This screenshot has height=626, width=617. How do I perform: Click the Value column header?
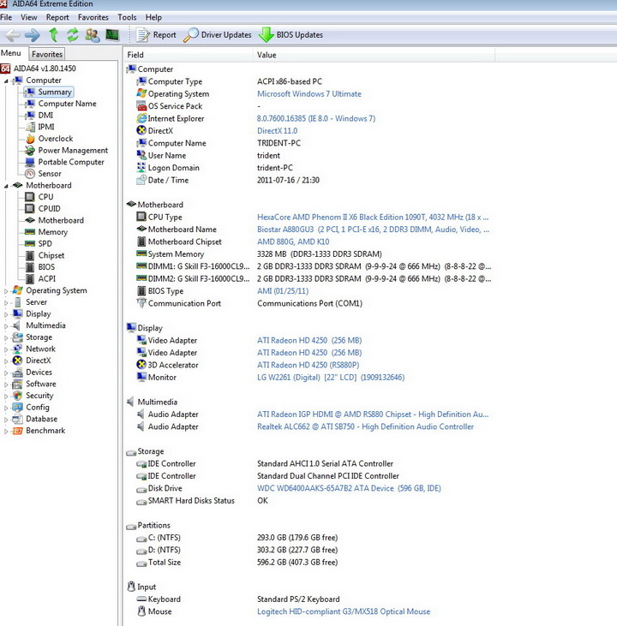click(374, 55)
